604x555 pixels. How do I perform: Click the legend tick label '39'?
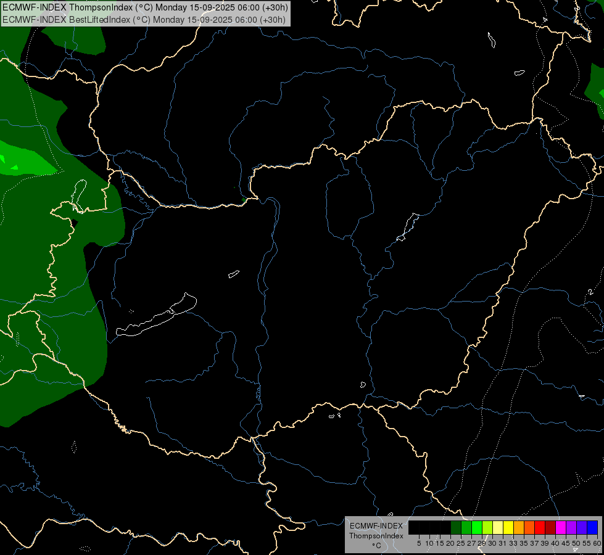click(x=545, y=543)
